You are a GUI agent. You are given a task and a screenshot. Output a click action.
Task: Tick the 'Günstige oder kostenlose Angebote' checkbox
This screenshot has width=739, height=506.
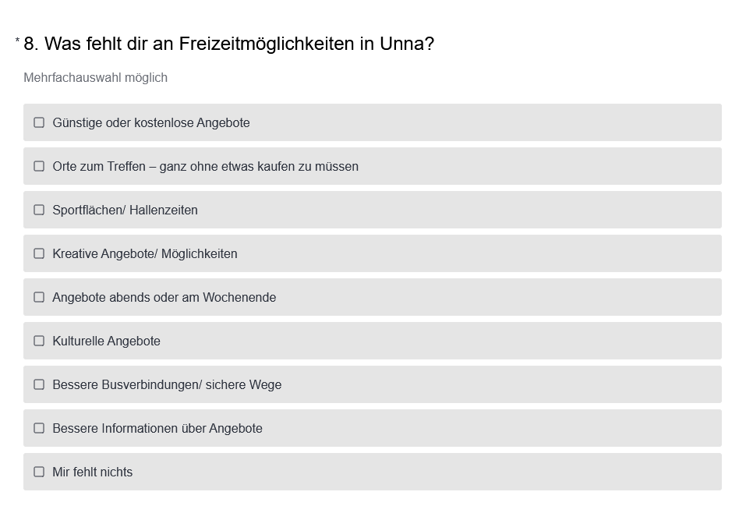[x=39, y=122]
